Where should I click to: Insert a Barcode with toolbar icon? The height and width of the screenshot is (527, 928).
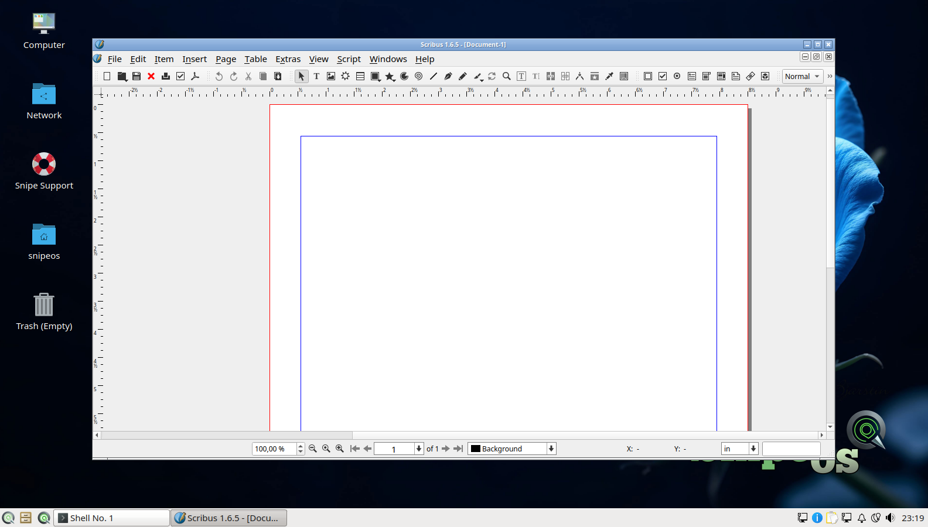click(624, 76)
